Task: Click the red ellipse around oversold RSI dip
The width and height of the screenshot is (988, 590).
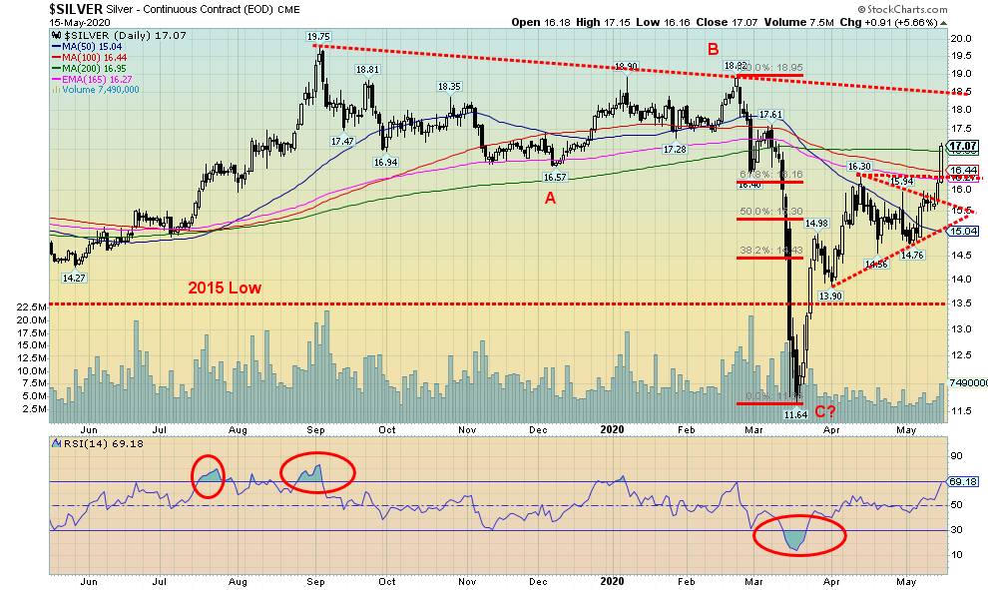Action: [x=799, y=536]
